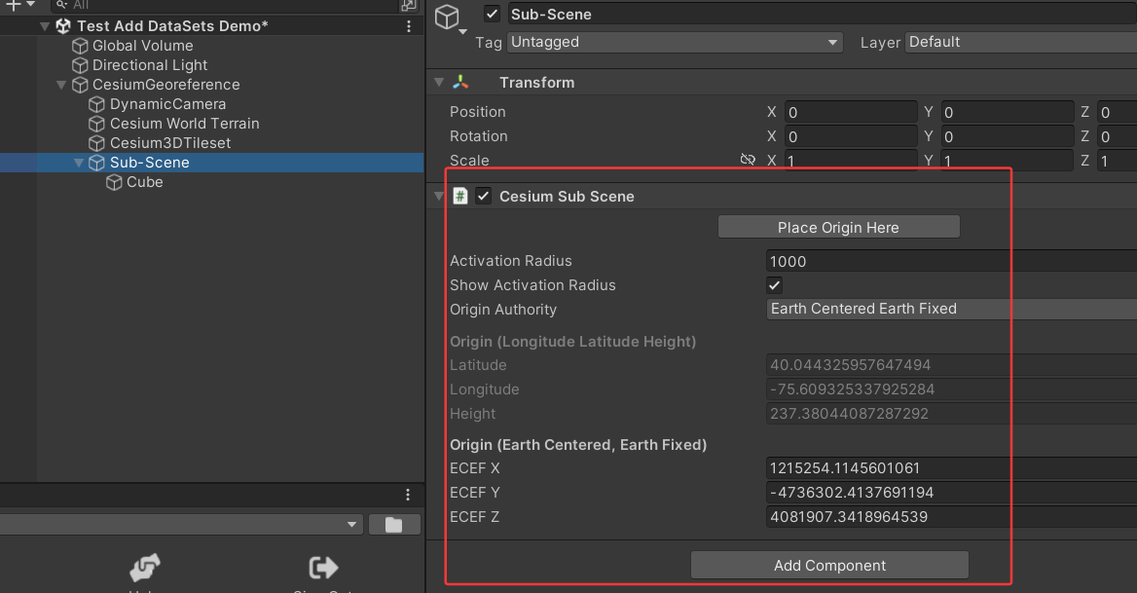Collapse the Sub-Scene tree node
The image size is (1137, 593).
tap(79, 164)
